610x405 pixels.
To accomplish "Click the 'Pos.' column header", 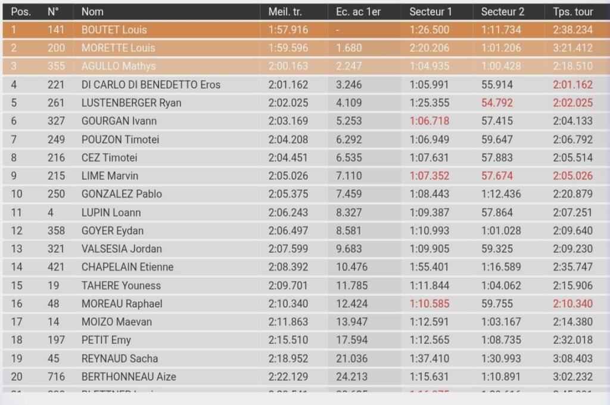I will [21, 11].
